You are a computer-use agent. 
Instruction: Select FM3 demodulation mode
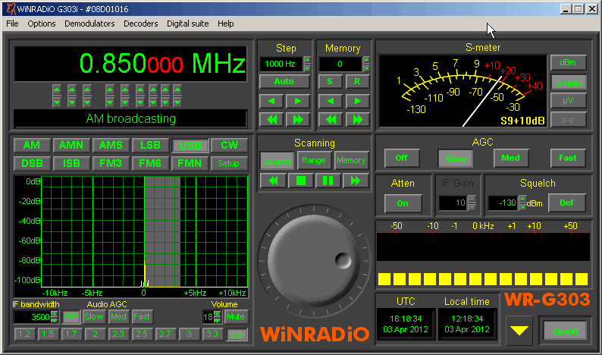click(x=111, y=163)
